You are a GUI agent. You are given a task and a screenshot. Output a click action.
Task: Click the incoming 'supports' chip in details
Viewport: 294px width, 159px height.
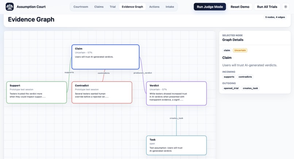(229, 77)
